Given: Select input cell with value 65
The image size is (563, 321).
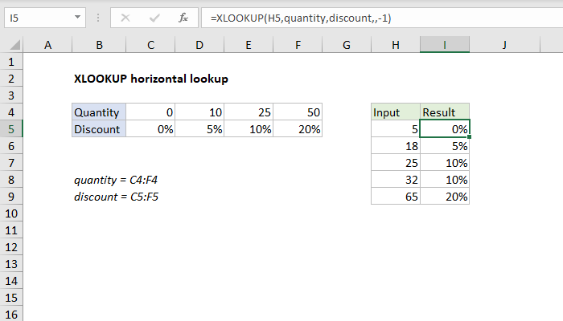Looking at the screenshot, I should [396, 197].
